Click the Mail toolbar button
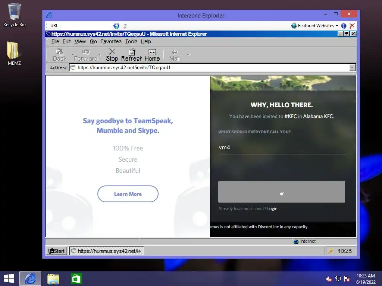Screen dimensions: 382x286 (x=175, y=55)
